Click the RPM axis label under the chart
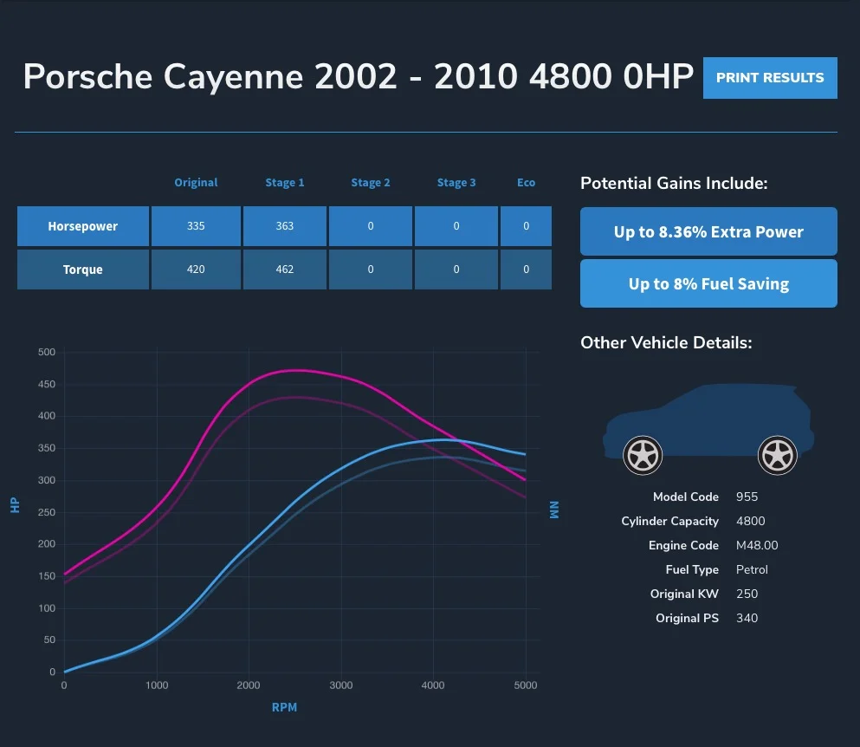This screenshot has width=860, height=747. click(x=284, y=707)
